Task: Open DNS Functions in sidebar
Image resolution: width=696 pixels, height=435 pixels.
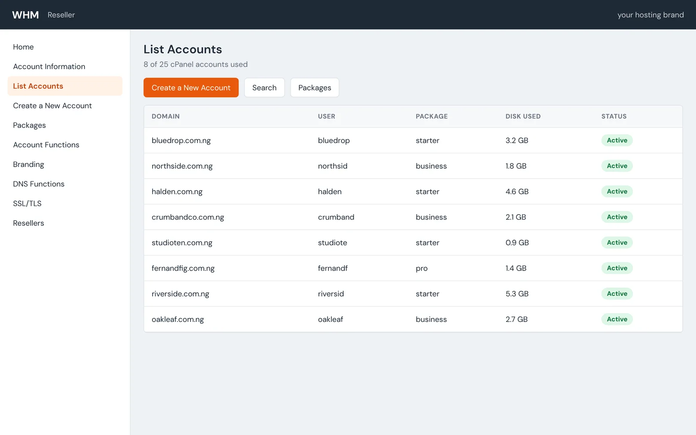Action: tap(39, 184)
